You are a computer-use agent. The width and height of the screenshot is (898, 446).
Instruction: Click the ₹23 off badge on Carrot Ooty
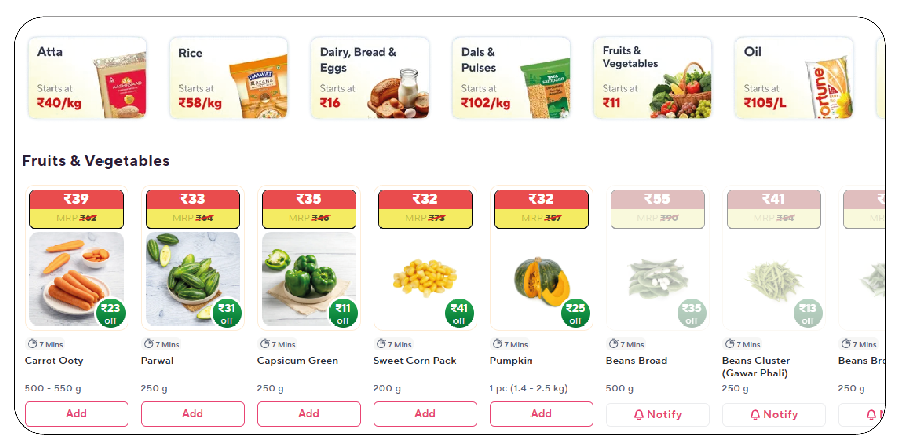[110, 313]
